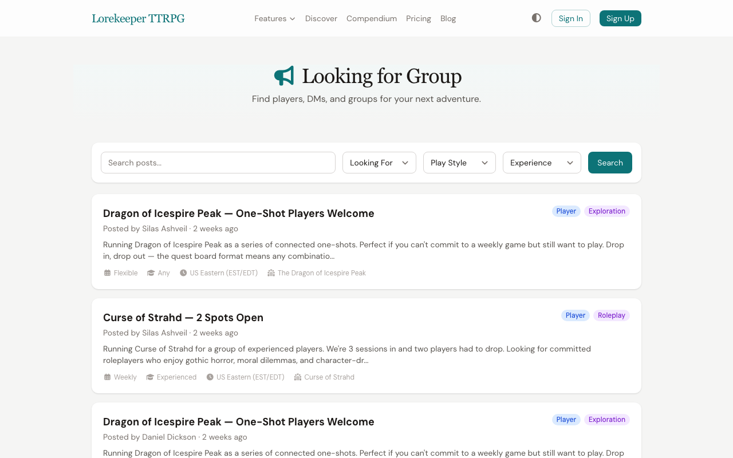Click the calendar icon next to Flexible
The height and width of the screenshot is (458, 733).
pos(107,273)
